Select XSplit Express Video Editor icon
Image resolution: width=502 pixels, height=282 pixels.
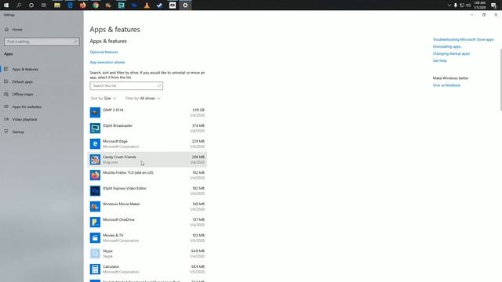[x=95, y=191]
